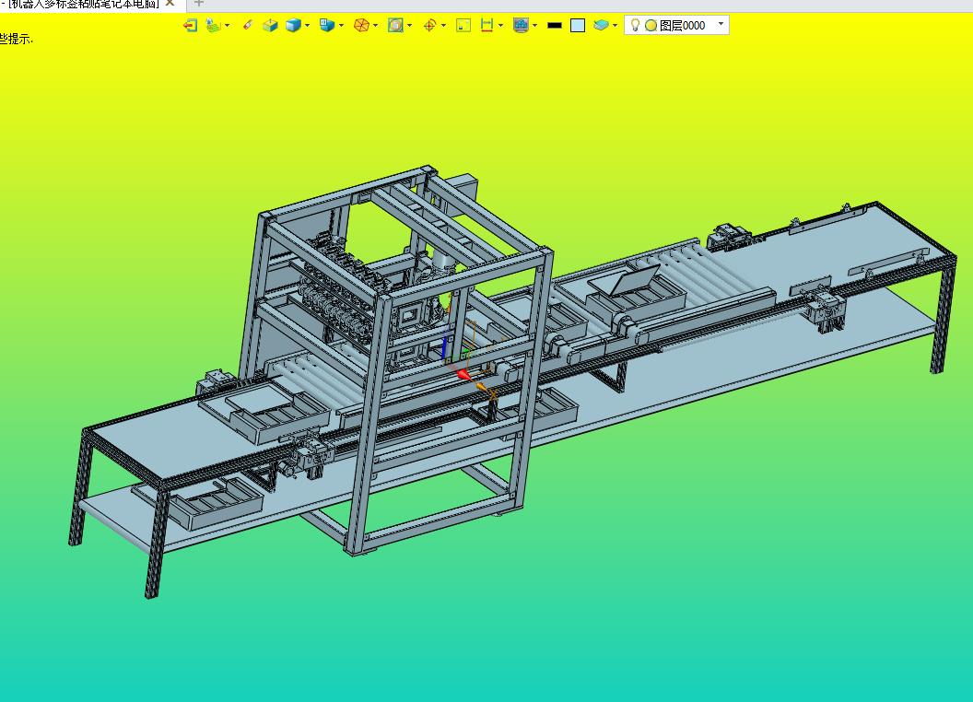Click the exit arrow icon in toolbar

[x=191, y=26]
